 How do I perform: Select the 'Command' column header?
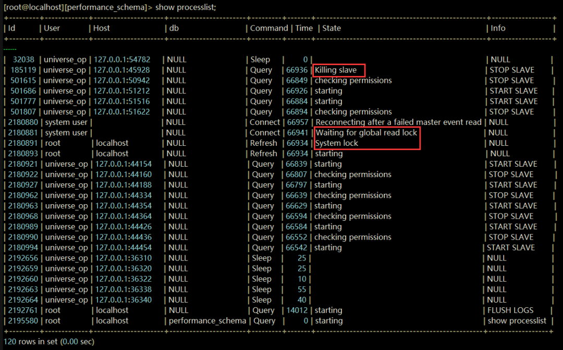point(269,28)
